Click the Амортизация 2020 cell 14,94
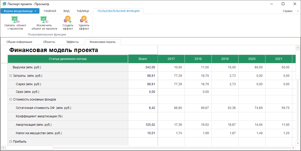Image resolution: width=301 pixels, height=151 pixels. 252,125
